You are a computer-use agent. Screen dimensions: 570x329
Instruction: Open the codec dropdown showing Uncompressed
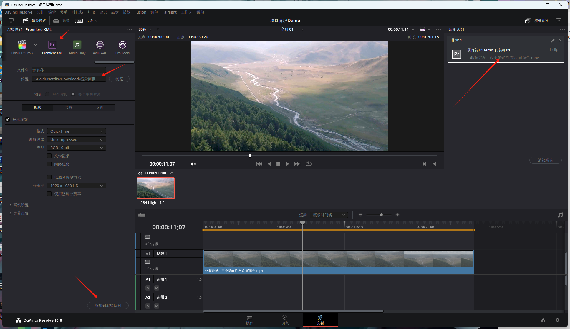point(76,139)
